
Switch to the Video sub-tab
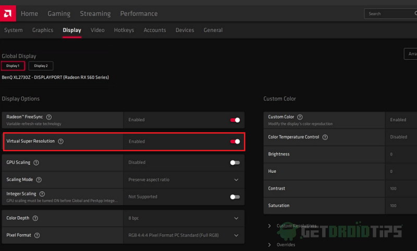click(x=97, y=30)
